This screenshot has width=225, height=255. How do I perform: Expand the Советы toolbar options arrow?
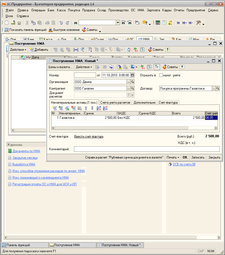[100, 31]
